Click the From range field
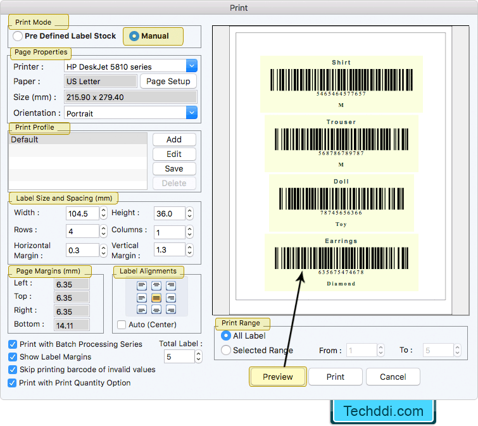The image size is (478, 426). pyautogui.click(x=362, y=350)
